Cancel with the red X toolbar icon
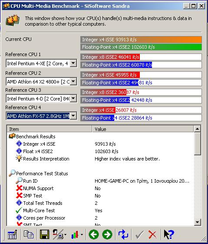The image size is (208, 244). click(152, 234)
